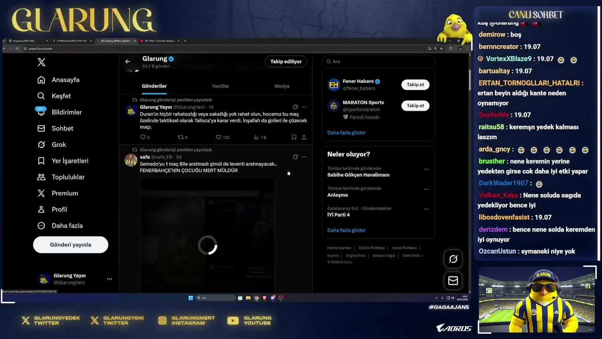This screenshot has width=602, height=339.
Task: Open options for İYİ Parti 4 trend
Action: click(426, 209)
